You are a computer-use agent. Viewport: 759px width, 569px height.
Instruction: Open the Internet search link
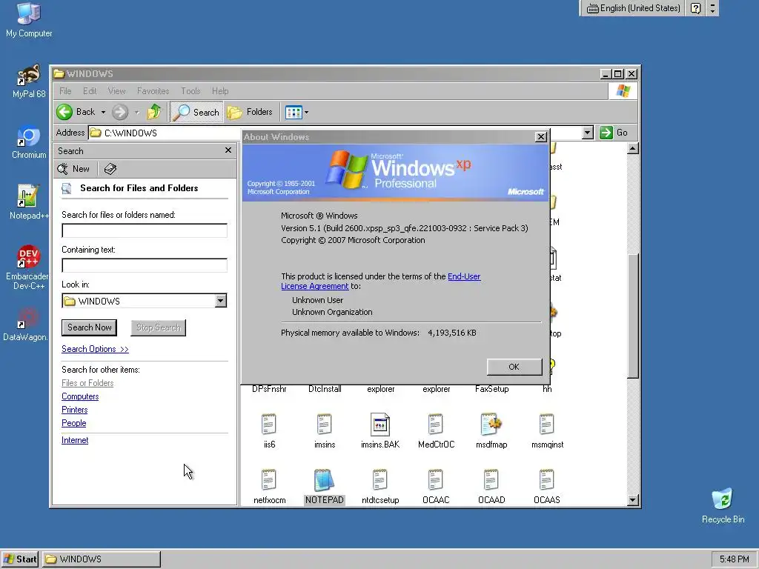[75, 440]
